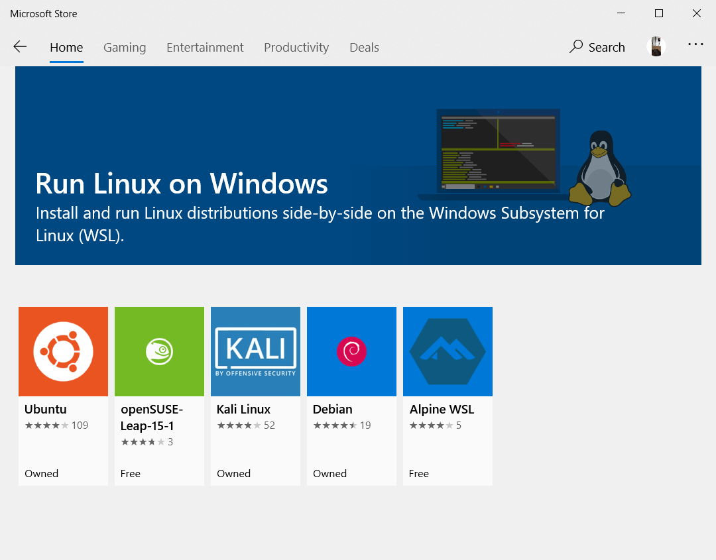Click Free under openSUSE-Leap-15-1
The height and width of the screenshot is (560, 716).
pyautogui.click(x=130, y=473)
